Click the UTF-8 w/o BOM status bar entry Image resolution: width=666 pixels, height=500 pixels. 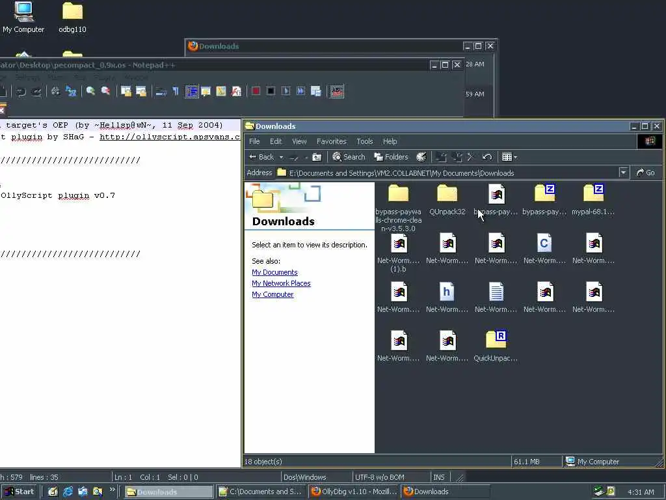point(380,477)
